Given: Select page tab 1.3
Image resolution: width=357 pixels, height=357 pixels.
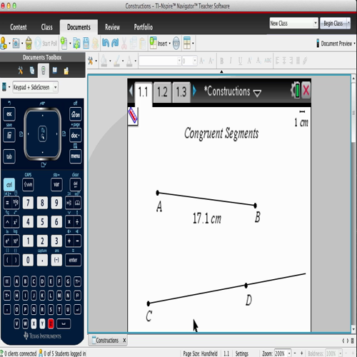Looking at the screenshot, I should [x=181, y=92].
